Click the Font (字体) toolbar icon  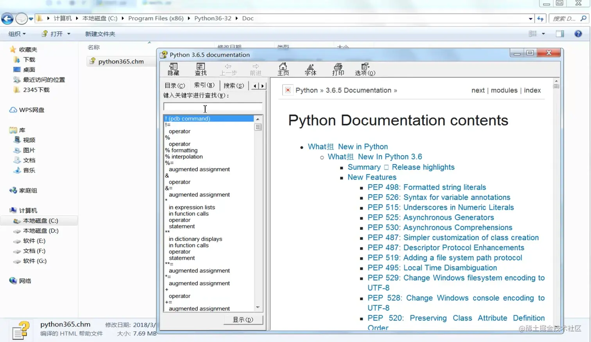point(310,69)
